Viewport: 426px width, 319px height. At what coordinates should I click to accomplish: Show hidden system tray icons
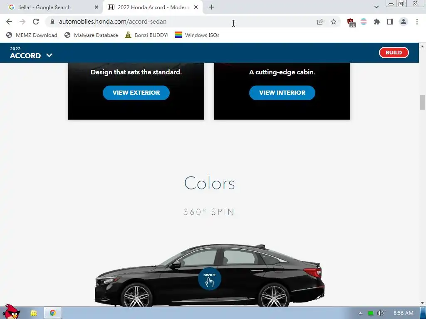click(360, 313)
